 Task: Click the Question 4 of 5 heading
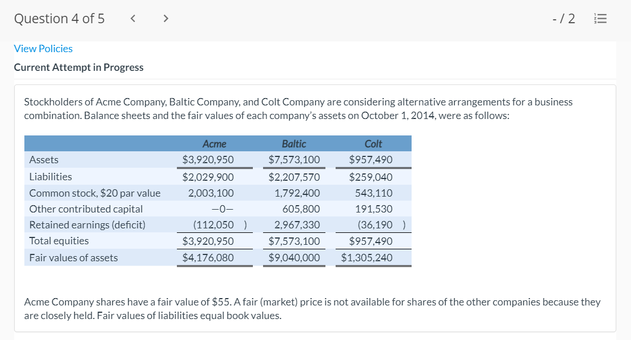[60, 19]
